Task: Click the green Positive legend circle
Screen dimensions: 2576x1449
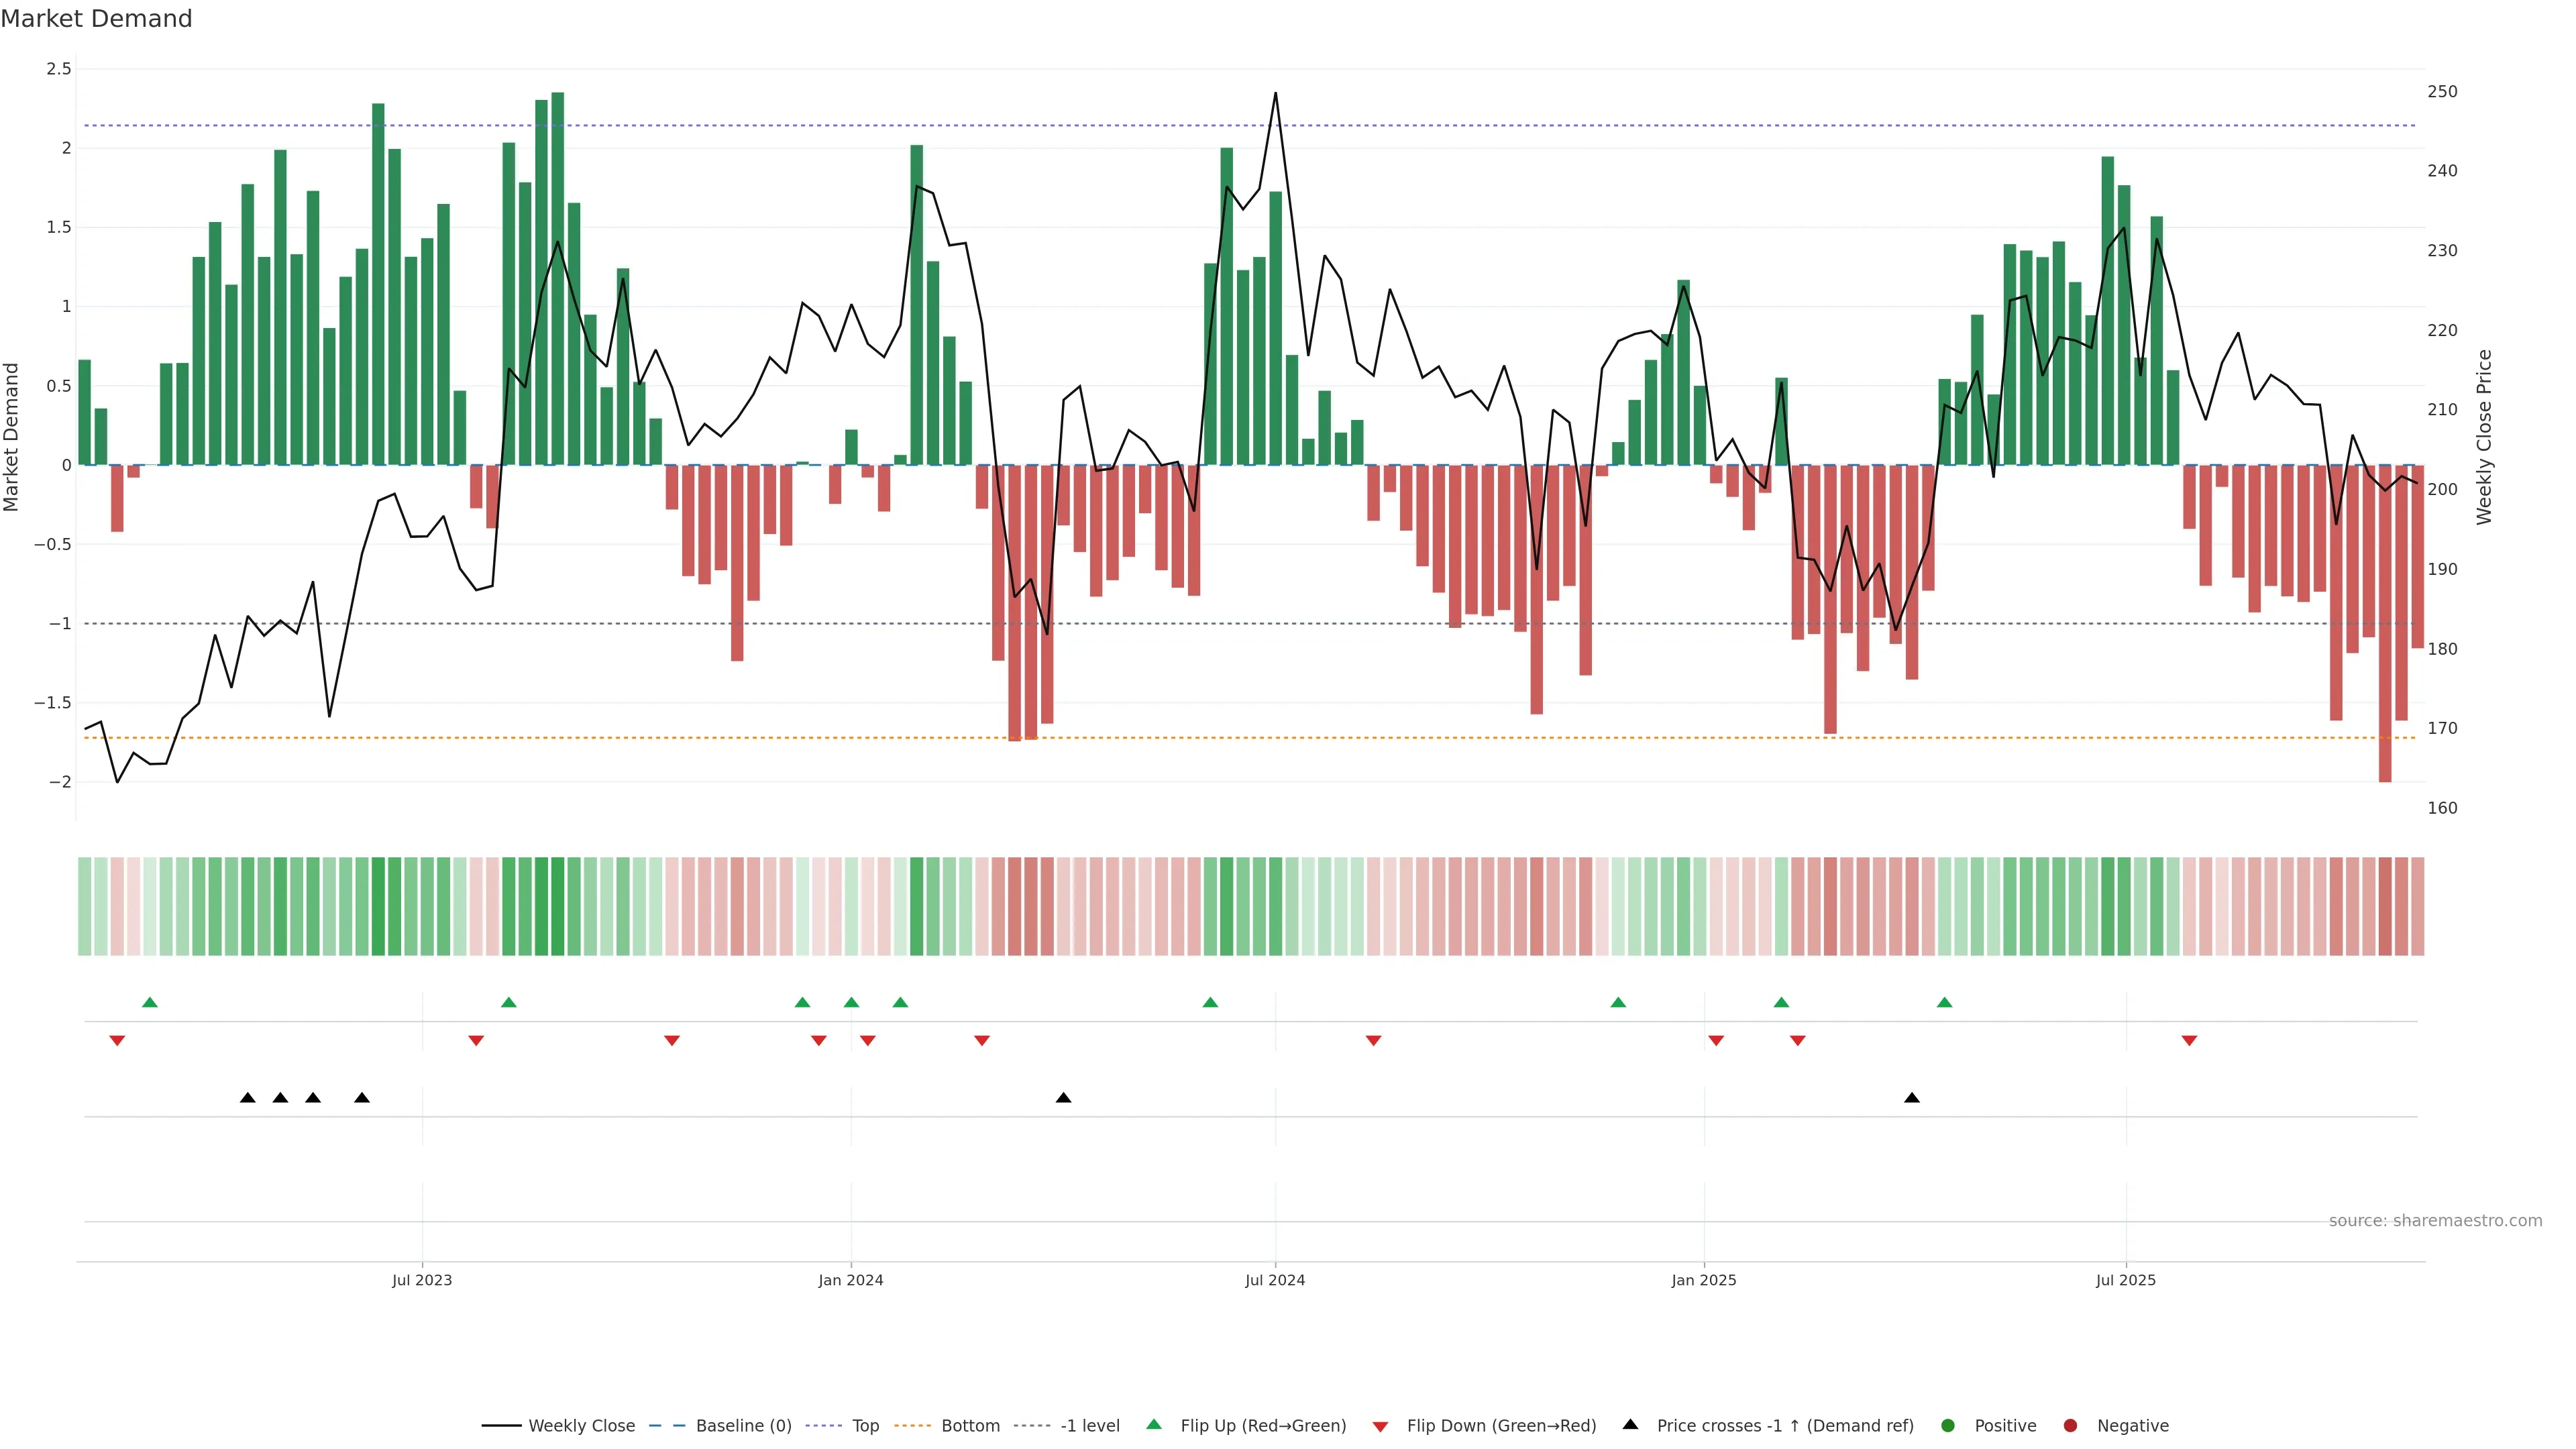Action: 1947,1426
